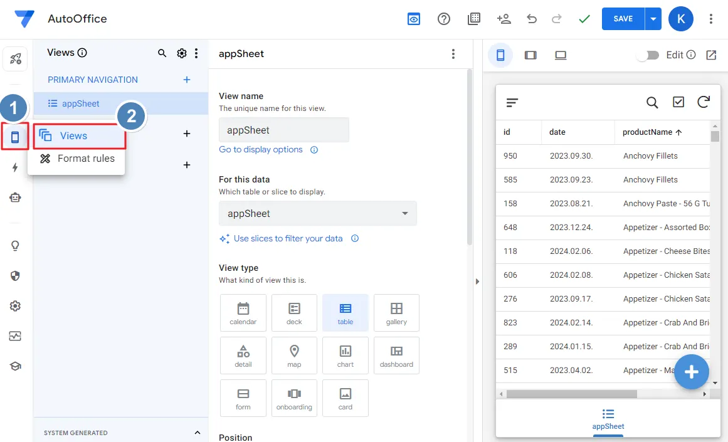Open the app preview eye icon
The image size is (728, 442).
(x=414, y=19)
